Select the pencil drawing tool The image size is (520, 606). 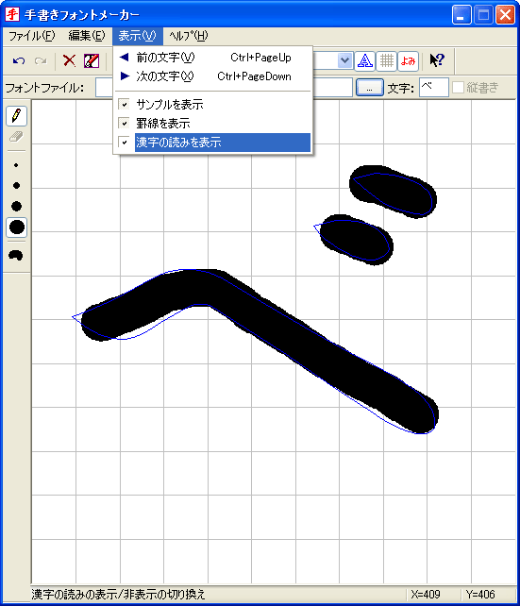pos(17,115)
